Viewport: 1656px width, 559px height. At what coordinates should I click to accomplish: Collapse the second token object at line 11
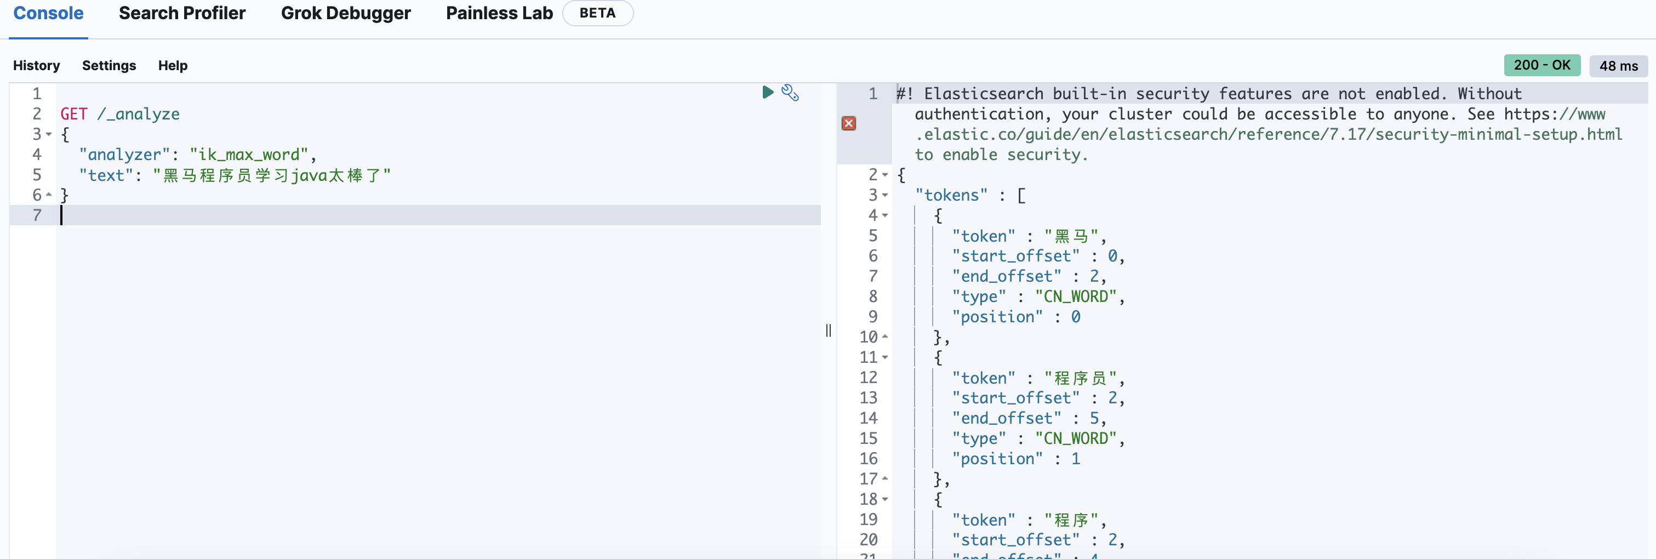[x=885, y=357]
